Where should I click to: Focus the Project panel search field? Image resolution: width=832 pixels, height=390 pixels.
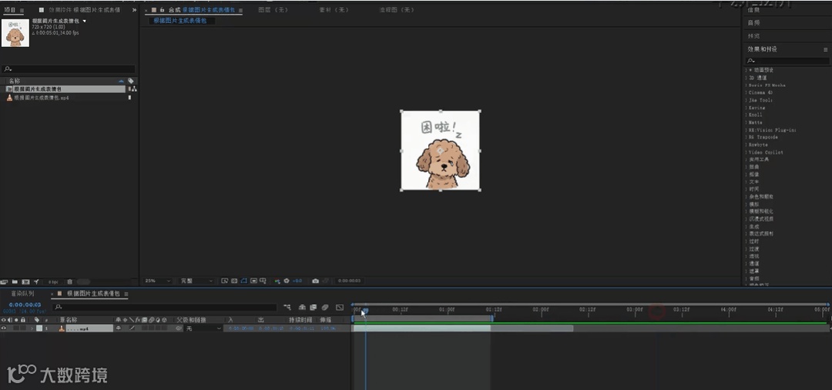point(69,69)
